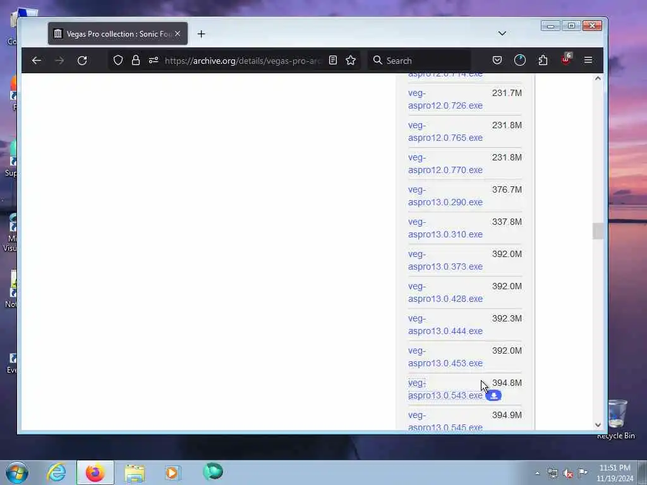Viewport: 647px width, 485px height.
Task: Click the archive.org URL address field
Action: [243, 61]
